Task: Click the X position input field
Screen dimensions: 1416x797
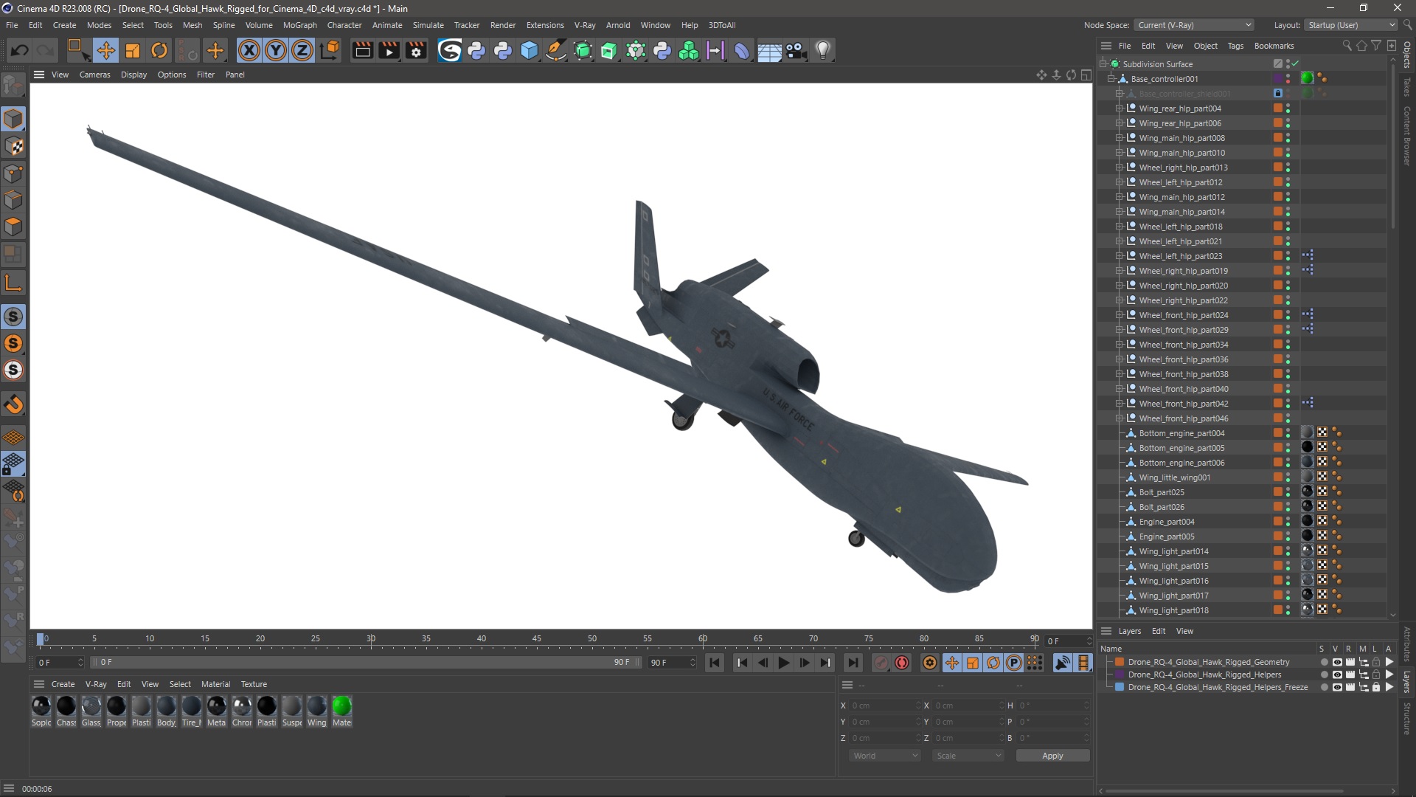Action: tap(884, 705)
